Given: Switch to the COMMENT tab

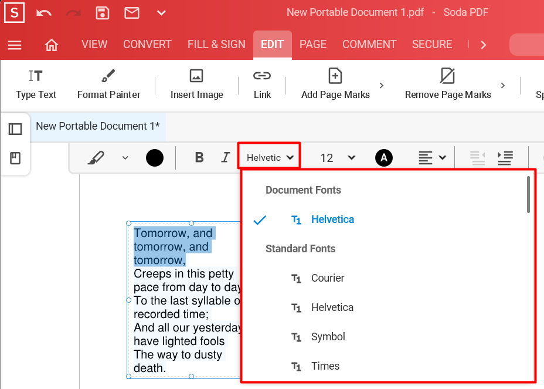Looking at the screenshot, I should (369, 44).
